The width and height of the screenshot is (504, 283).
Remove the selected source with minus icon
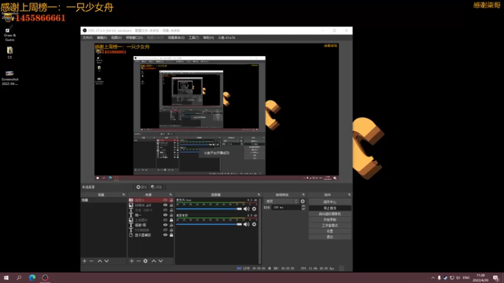click(139, 261)
